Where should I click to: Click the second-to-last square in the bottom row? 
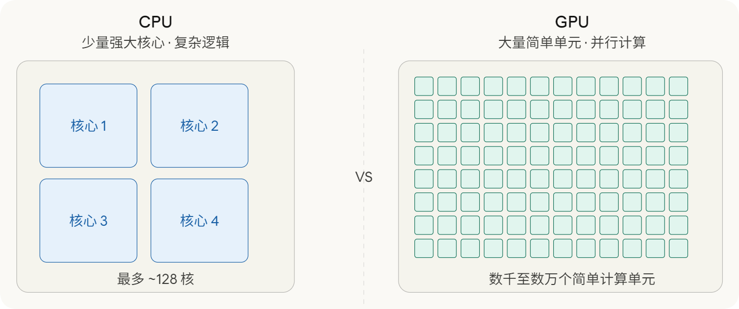(655, 248)
